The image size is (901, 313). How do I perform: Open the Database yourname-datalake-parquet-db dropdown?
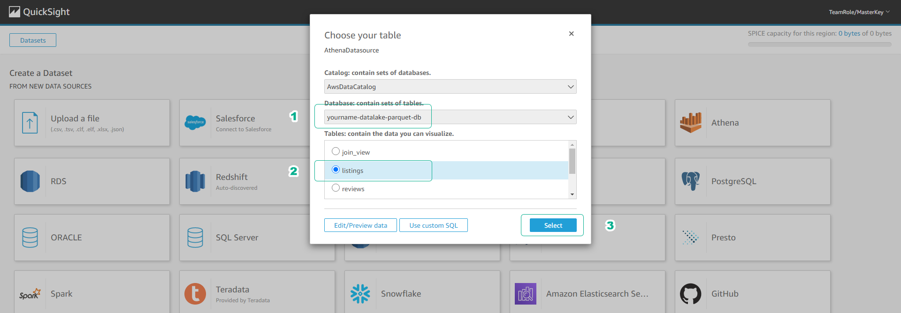coord(450,117)
